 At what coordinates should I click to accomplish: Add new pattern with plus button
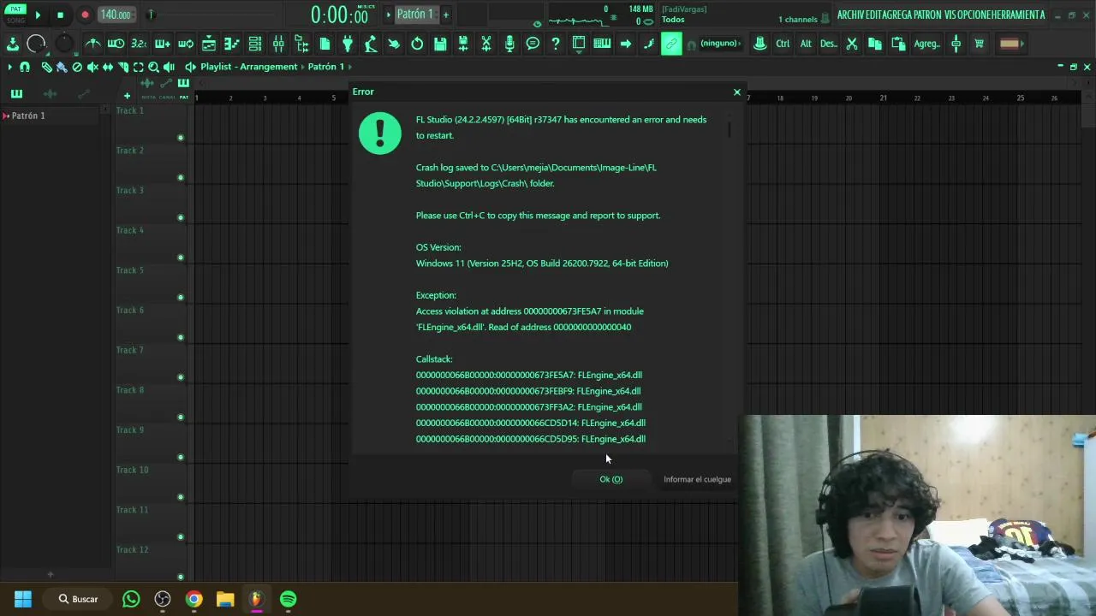[x=445, y=15]
